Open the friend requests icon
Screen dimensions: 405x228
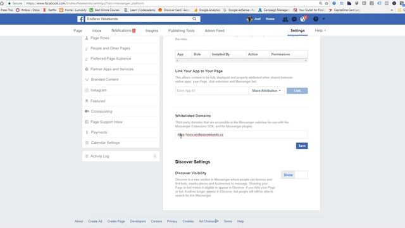click(x=285, y=19)
